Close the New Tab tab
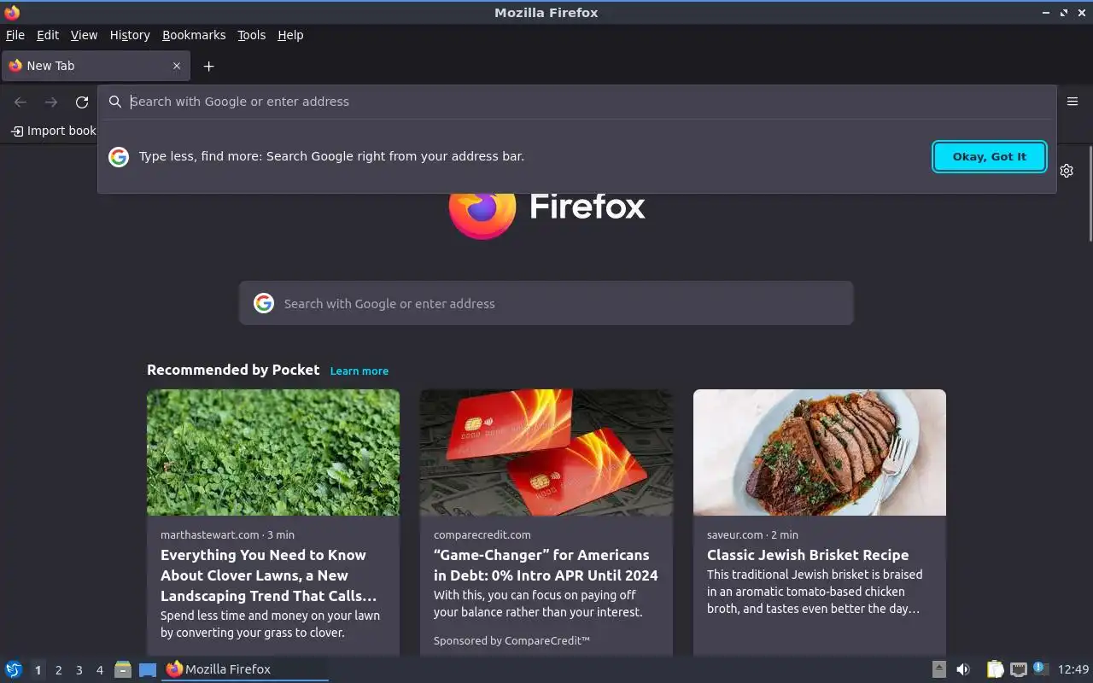Viewport: 1093px width, 683px height. pos(177,66)
